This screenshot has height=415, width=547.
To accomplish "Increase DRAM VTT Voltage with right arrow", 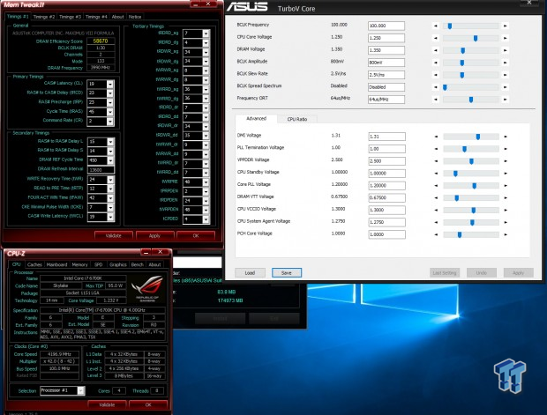I will pyautogui.click(x=506, y=198).
